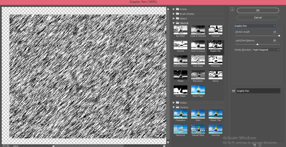
Task: Click the Stroke Length slider handle
Action: click(x=279, y=36)
